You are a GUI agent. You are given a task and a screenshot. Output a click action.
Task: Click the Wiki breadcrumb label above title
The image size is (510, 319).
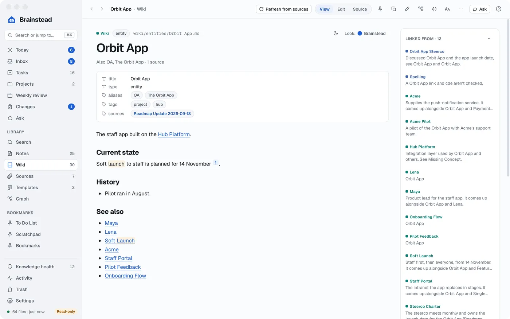click(x=105, y=33)
